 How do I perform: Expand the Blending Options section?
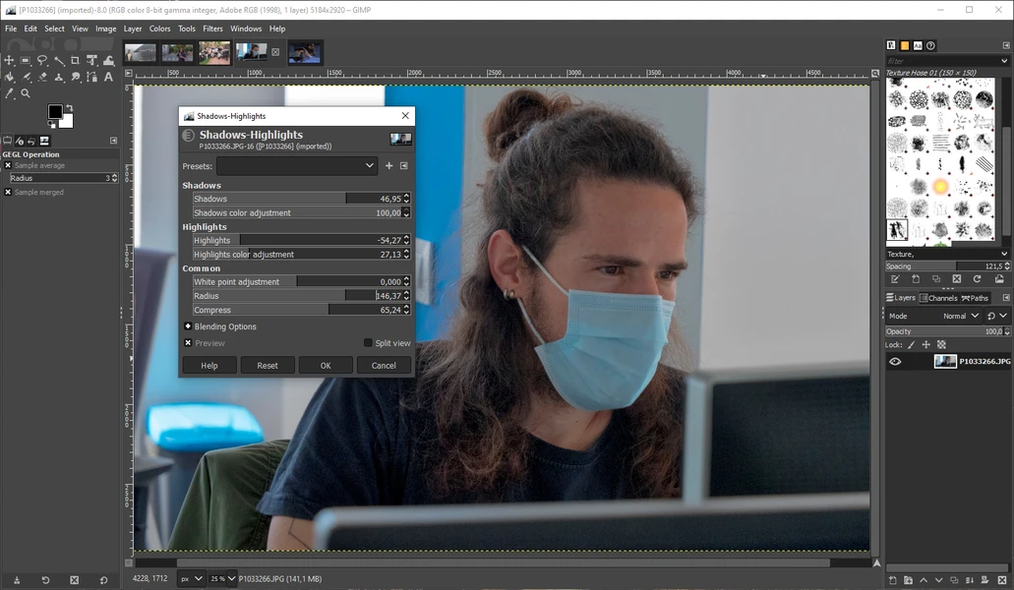point(188,326)
